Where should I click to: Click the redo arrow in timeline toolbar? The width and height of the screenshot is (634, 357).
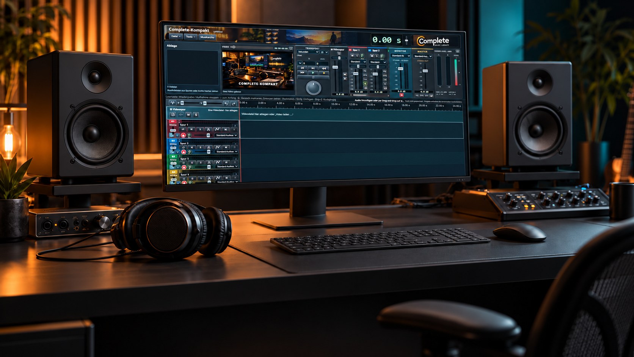click(234, 104)
